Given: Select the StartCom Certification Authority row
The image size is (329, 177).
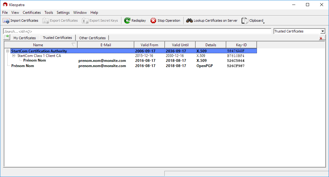Looking at the screenshot, I should [x=134, y=51].
